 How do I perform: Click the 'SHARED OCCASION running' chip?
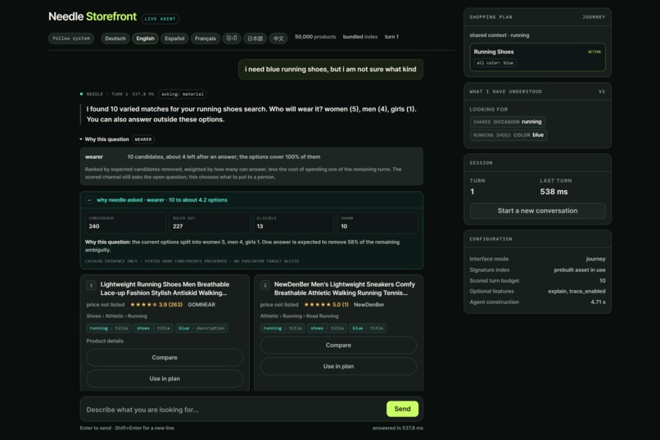[x=507, y=122]
